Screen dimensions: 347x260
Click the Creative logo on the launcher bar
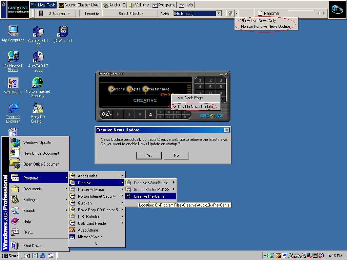[x=18, y=10]
